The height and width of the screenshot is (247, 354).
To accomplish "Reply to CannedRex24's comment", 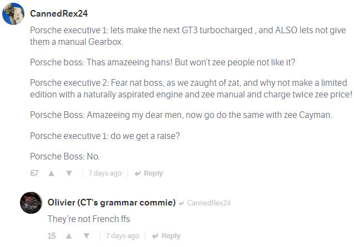I will pos(149,173).
